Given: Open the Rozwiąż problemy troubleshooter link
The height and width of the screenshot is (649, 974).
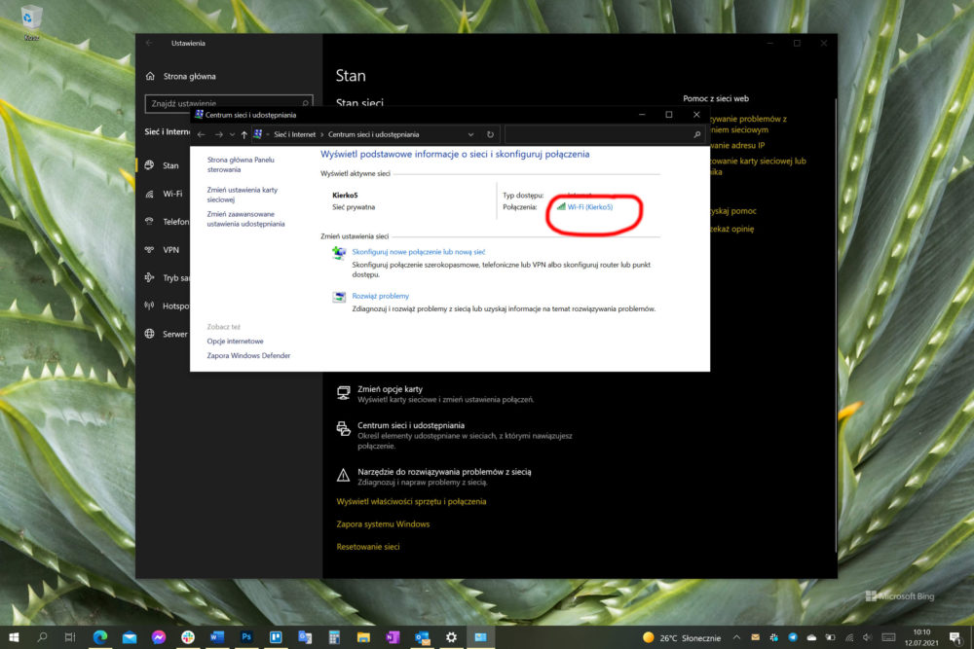Looking at the screenshot, I should pos(380,296).
